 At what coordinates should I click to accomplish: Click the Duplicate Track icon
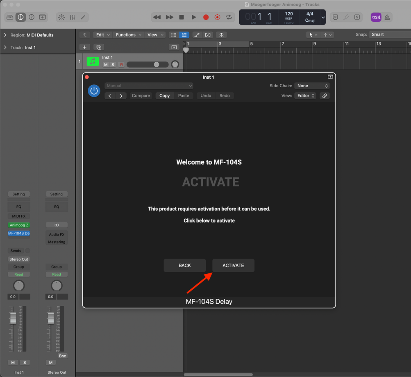pos(99,47)
